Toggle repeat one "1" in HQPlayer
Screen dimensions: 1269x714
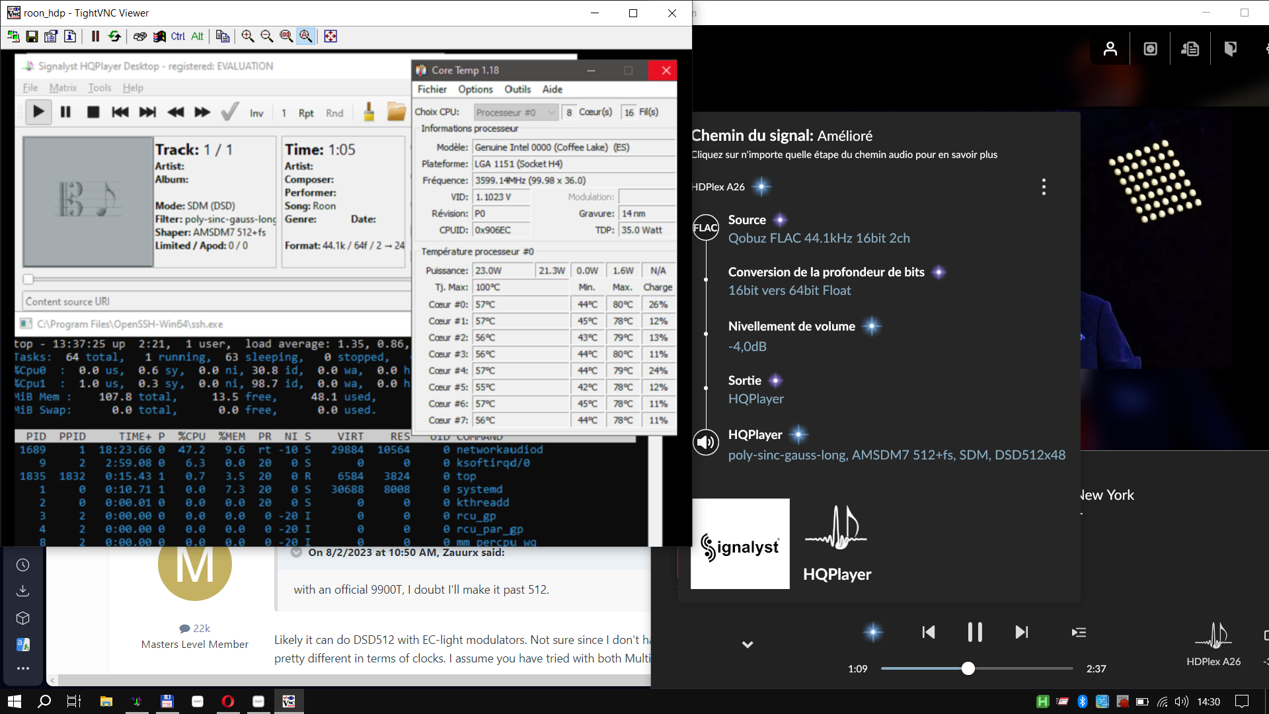pos(284,113)
